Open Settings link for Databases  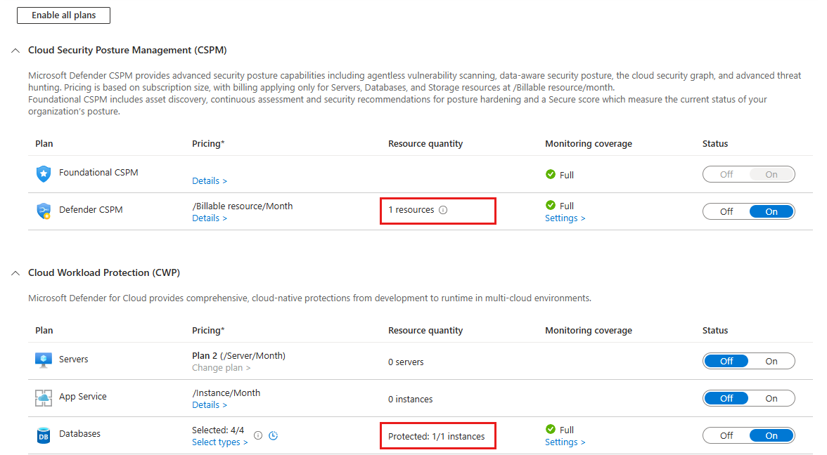point(565,442)
